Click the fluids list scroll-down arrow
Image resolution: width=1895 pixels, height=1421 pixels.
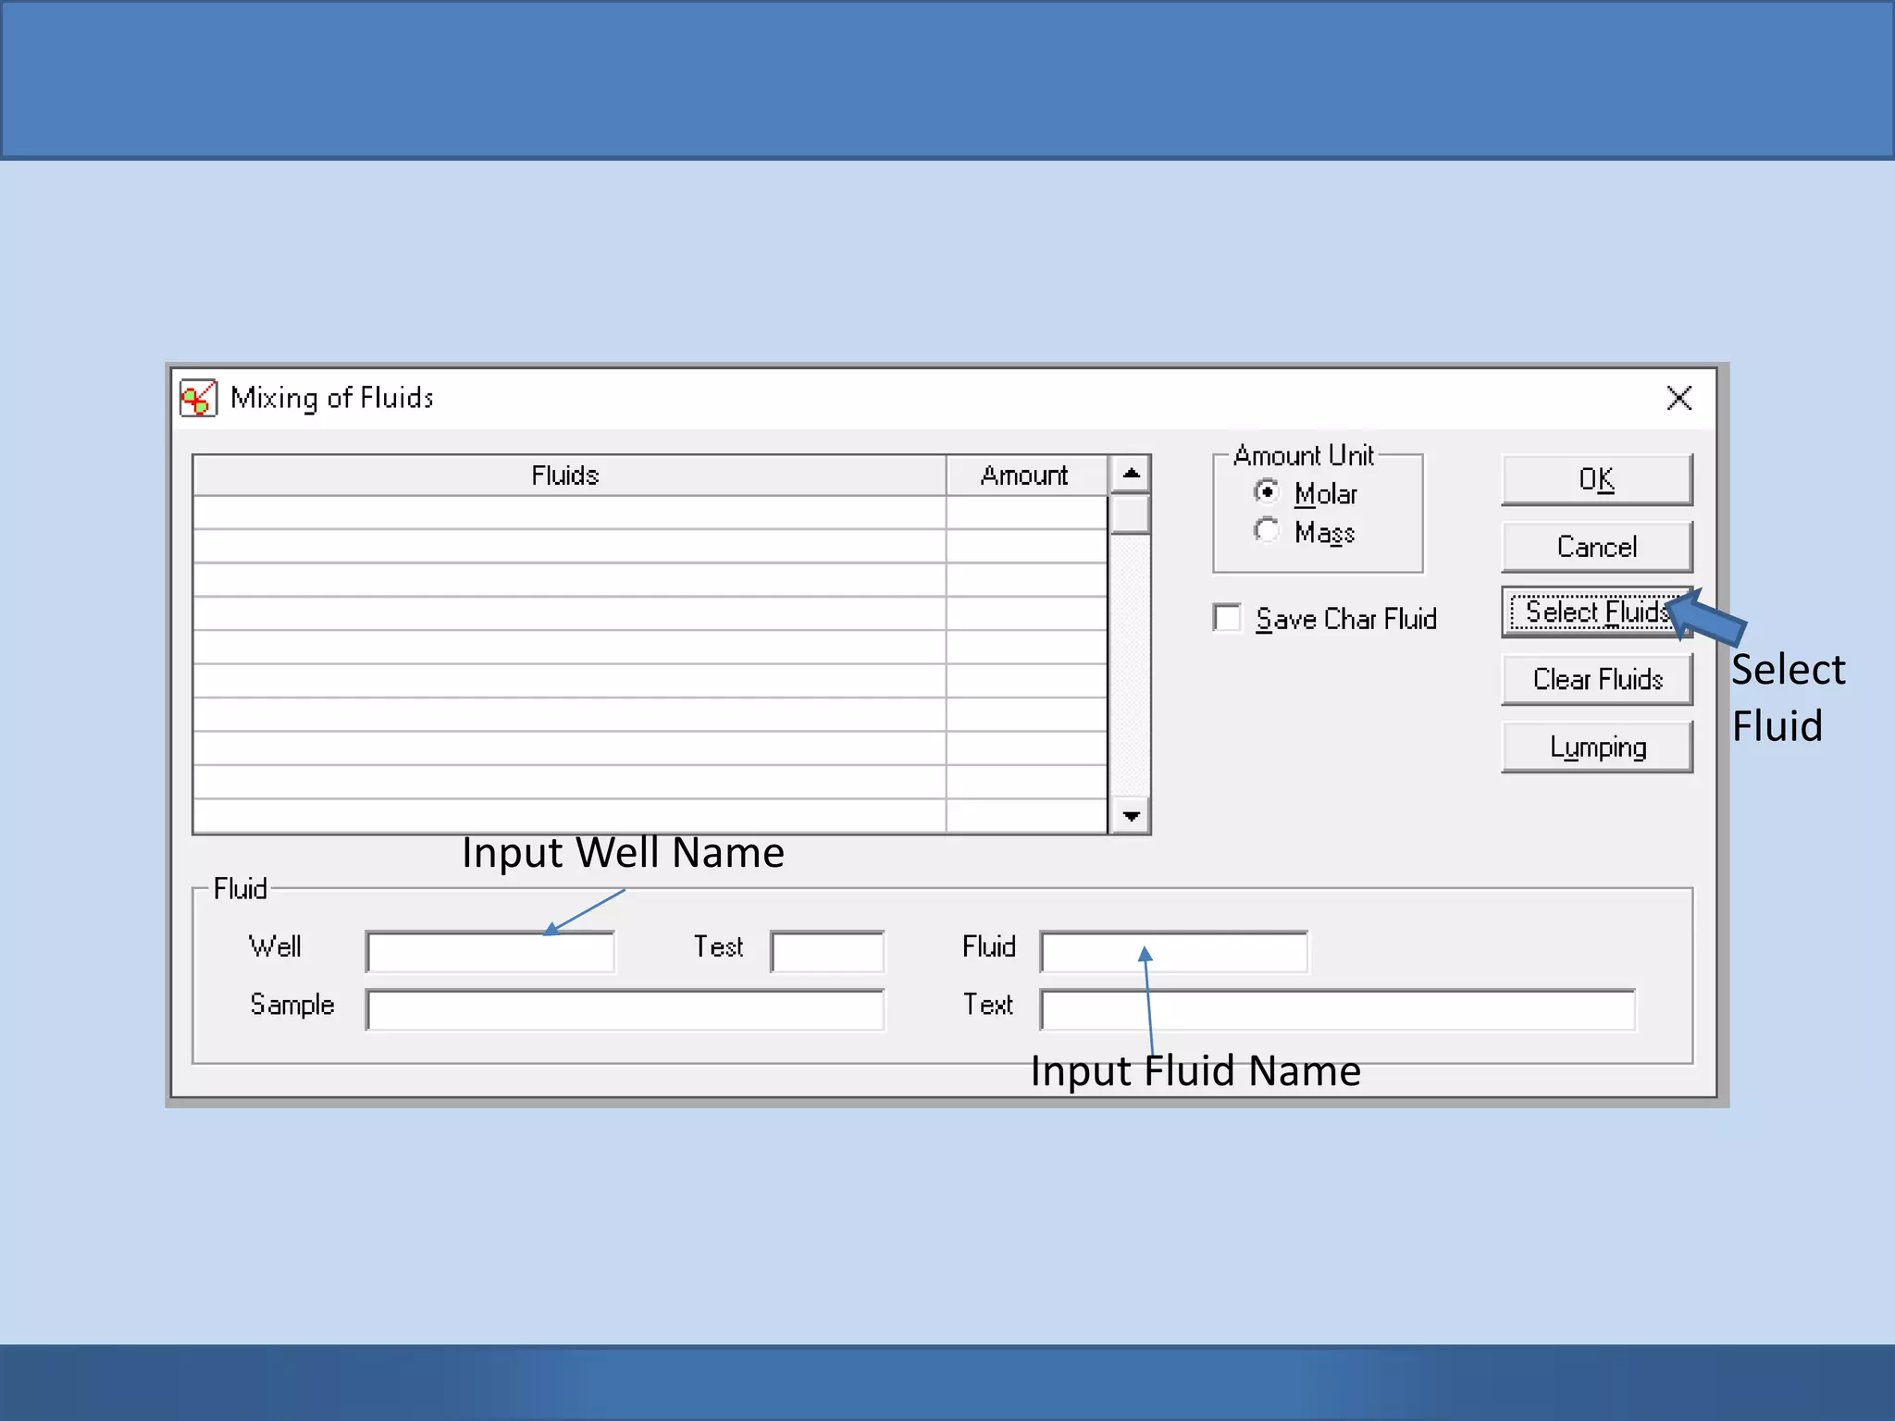(1130, 816)
